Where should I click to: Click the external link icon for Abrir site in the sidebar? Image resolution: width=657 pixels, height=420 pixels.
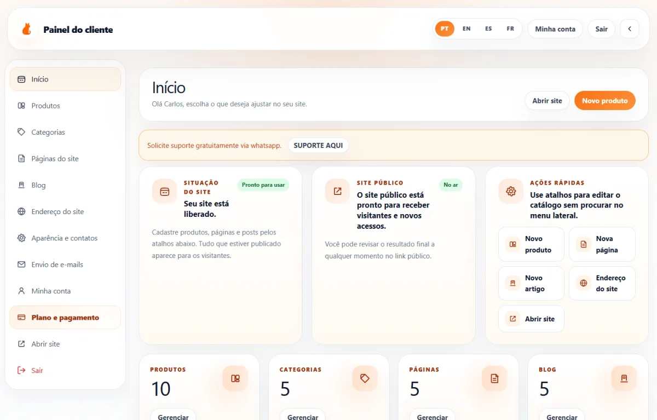pyautogui.click(x=21, y=344)
